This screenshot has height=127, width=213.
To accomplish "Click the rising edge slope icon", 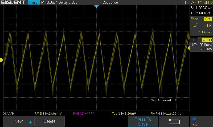I will click(x=195, y=25).
